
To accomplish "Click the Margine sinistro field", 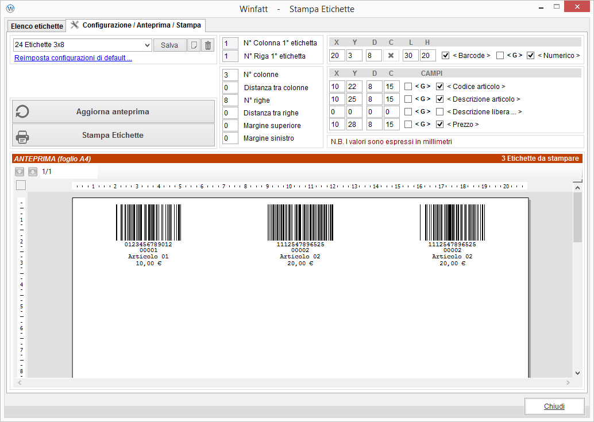I will pyautogui.click(x=230, y=138).
